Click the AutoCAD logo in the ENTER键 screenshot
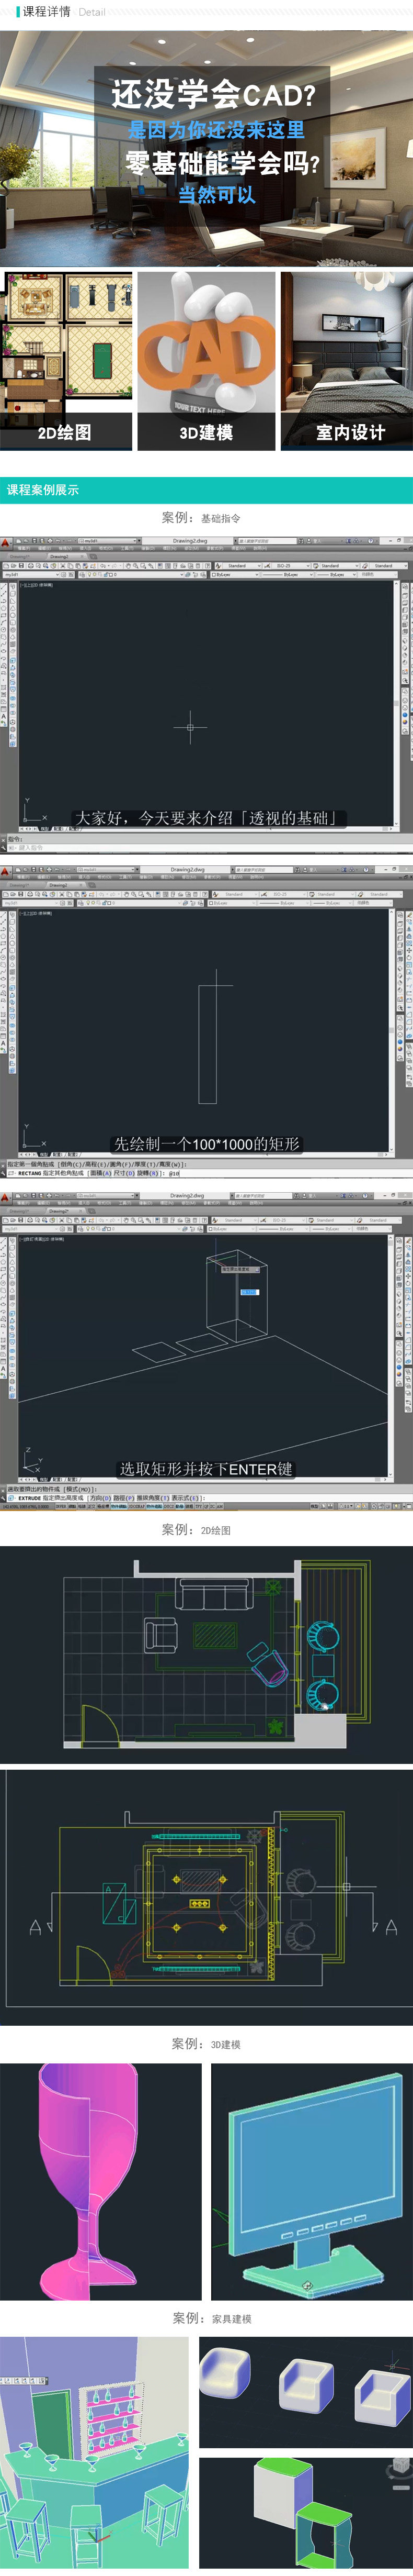 (6, 1197)
